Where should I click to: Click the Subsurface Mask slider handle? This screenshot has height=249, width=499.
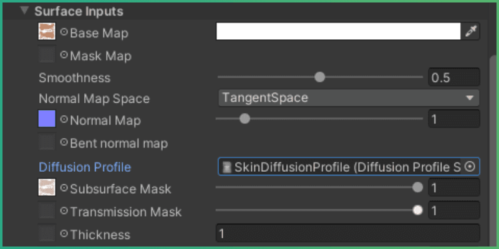[x=417, y=187]
